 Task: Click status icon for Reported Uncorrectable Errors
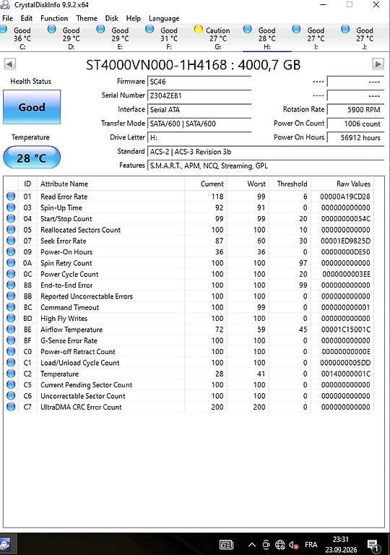(x=11, y=296)
